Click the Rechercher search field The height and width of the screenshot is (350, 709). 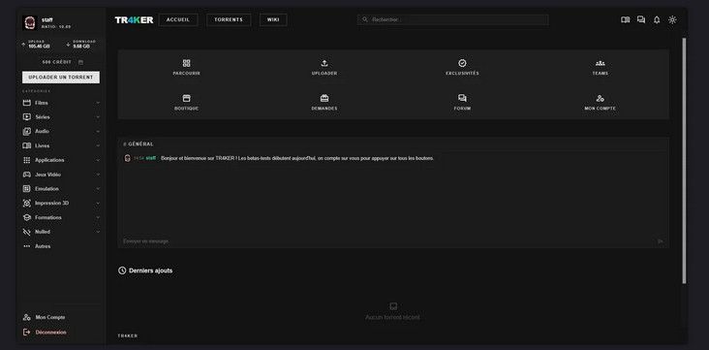pyautogui.click(x=452, y=20)
